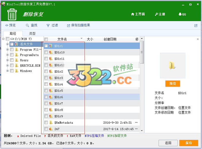Click the $Dir11 lost folder icon
The image size is (202, 149).
[50, 59]
